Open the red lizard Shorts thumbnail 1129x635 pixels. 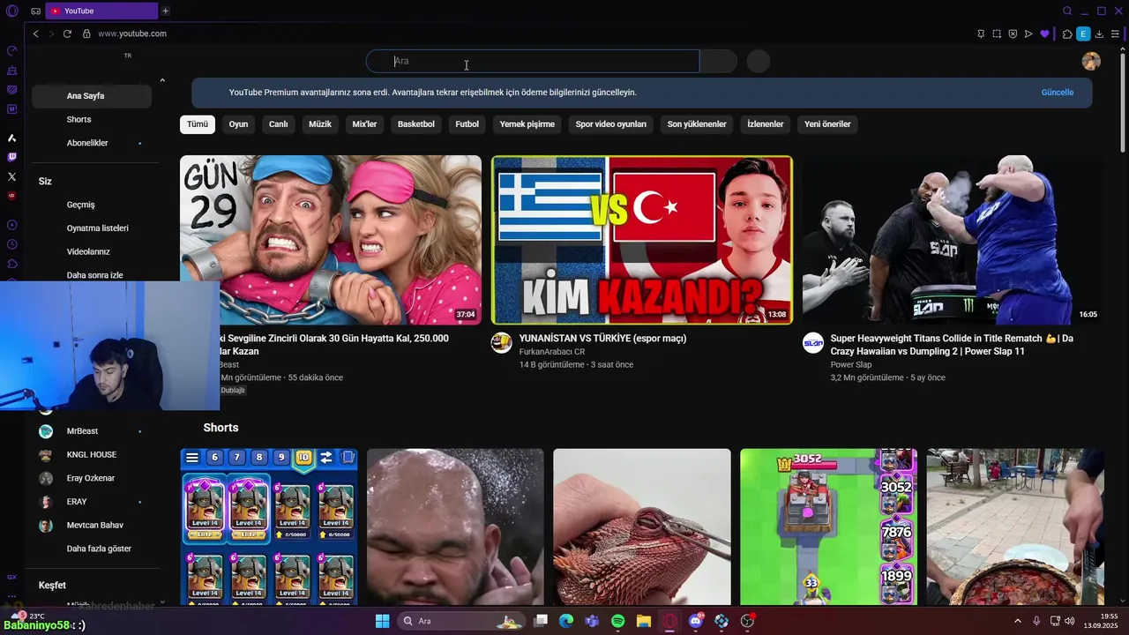pos(642,527)
